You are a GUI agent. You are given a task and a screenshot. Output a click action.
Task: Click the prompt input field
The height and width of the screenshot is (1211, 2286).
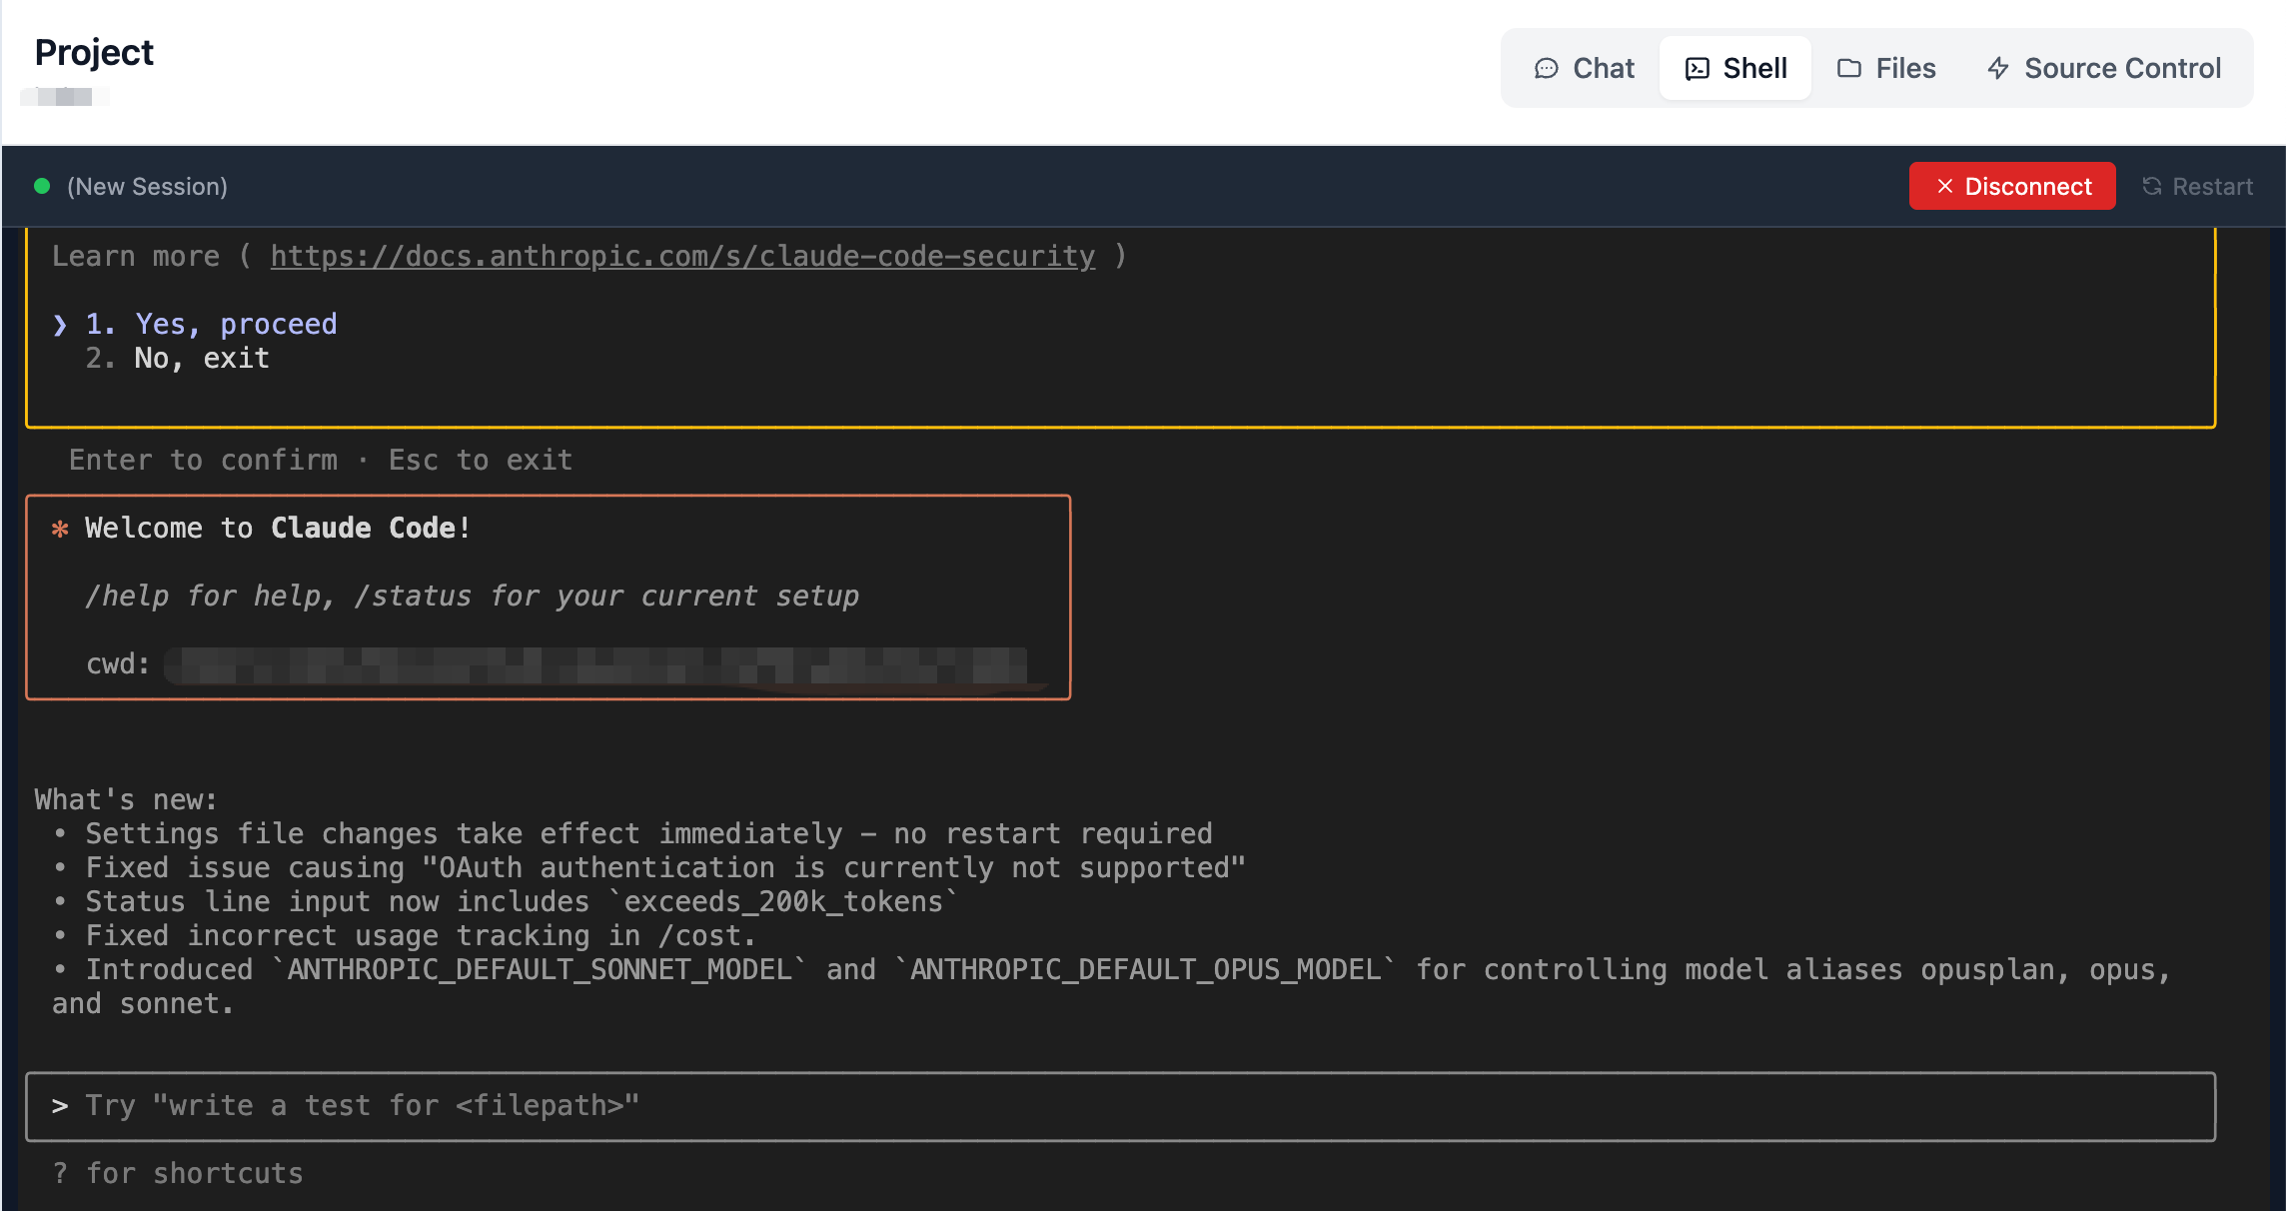click(x=1120, y=1106)
